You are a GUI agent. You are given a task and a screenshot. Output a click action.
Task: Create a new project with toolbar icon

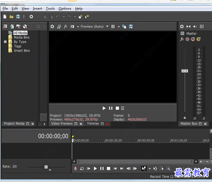tap(5, 17)
